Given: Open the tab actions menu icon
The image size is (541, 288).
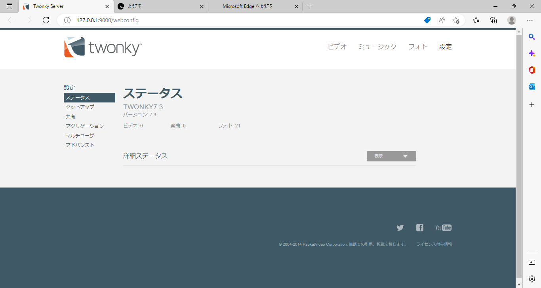Looking at the screenshot, I should pos(10,6).
